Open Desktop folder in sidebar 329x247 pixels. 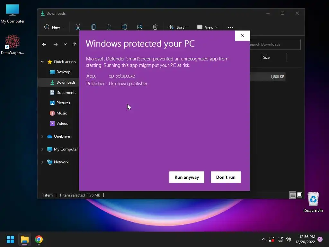pyautogui.click(x=60, y=72)
